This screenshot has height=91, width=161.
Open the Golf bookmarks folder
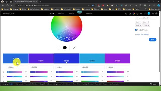[111, 9]
